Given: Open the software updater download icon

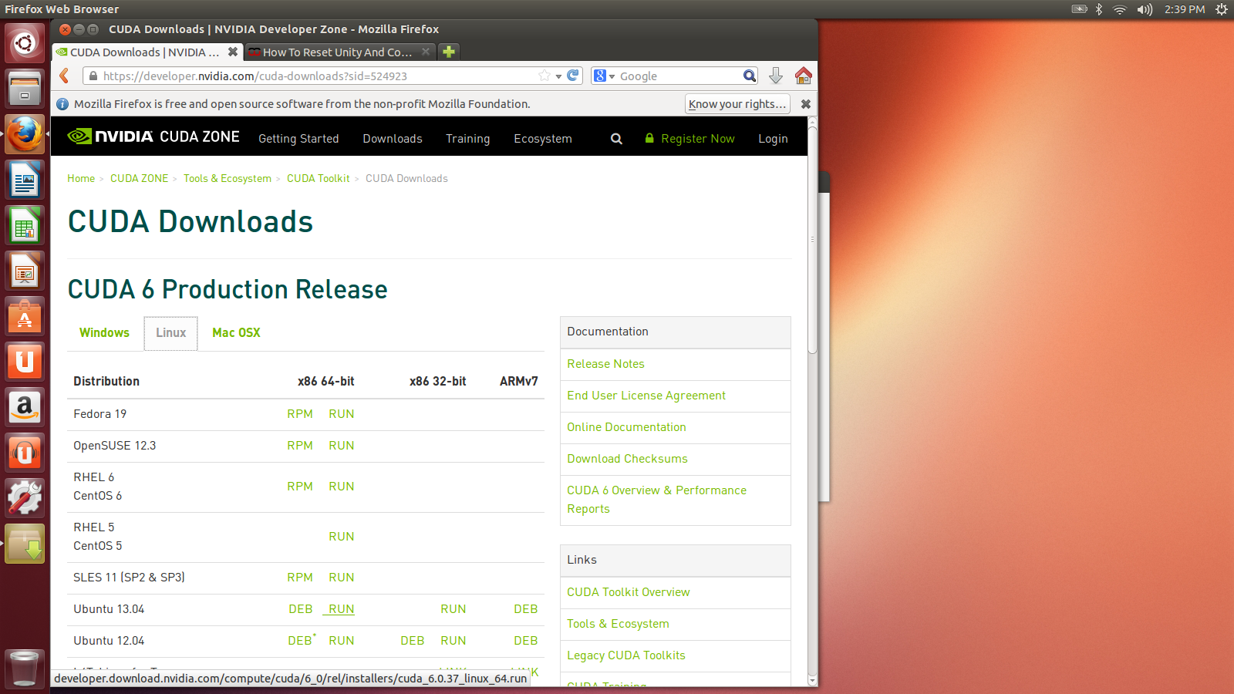Looking at the screenshot, I should click(25, 544).
